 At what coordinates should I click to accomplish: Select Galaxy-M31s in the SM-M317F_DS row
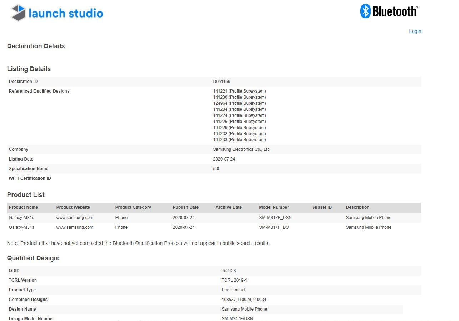pos(21,227)
